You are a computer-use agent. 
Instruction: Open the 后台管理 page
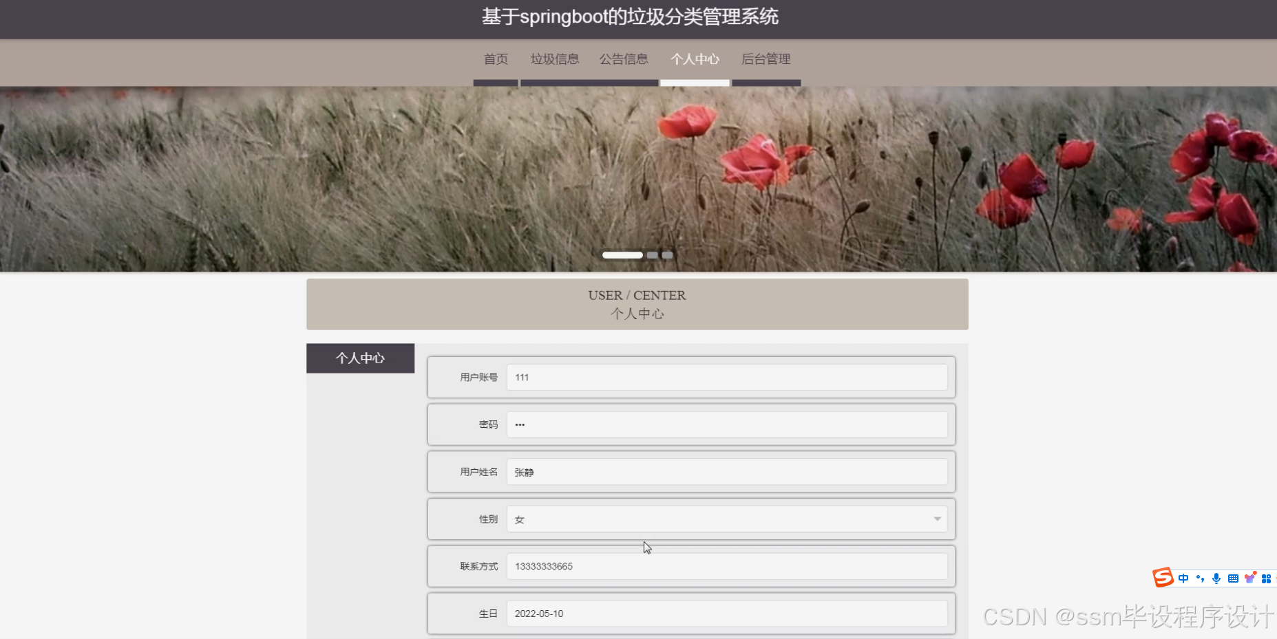click(x=766, y=59)
